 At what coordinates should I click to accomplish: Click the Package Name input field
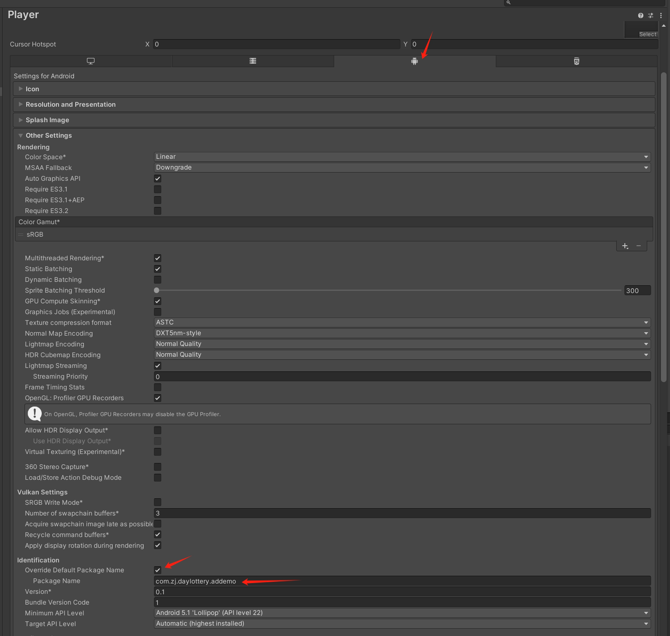[x=402, y=581]
